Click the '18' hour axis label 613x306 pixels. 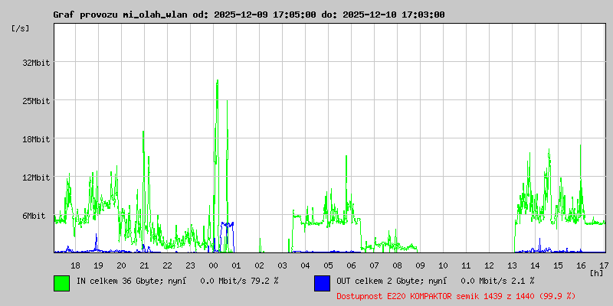[x=75, y=265]
